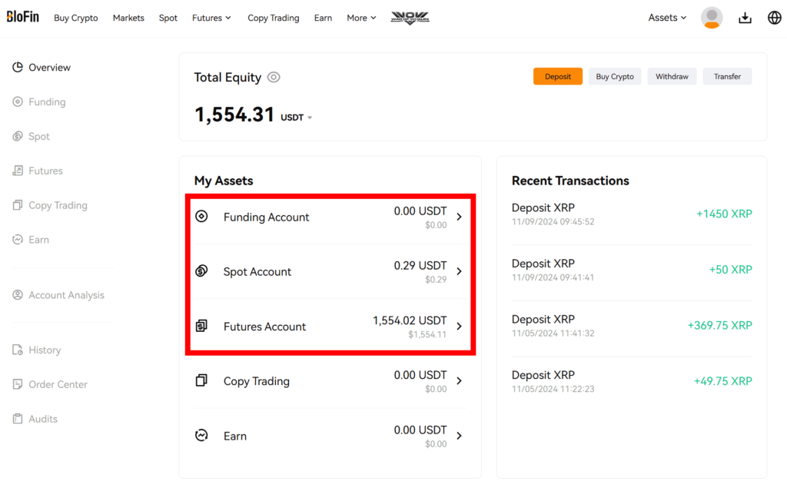Toggle Total Equity visibility eye icon
Viewport: 787px width, 488px height.
tap(274, 78)
